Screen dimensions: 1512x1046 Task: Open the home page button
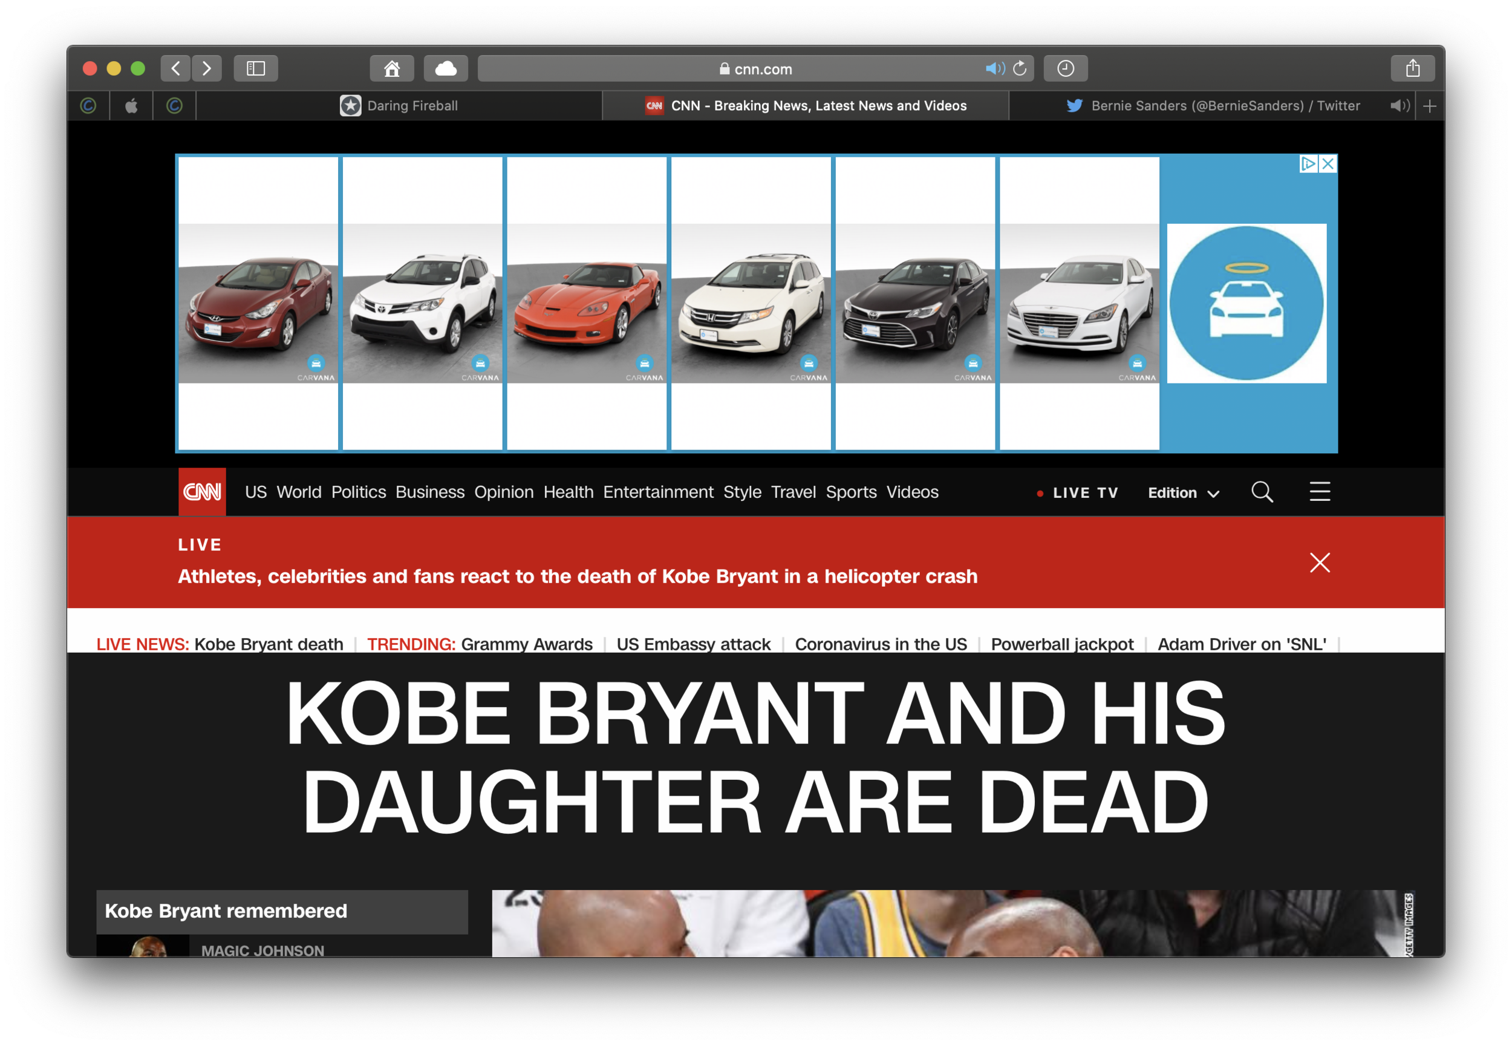(x=392, y=68)
